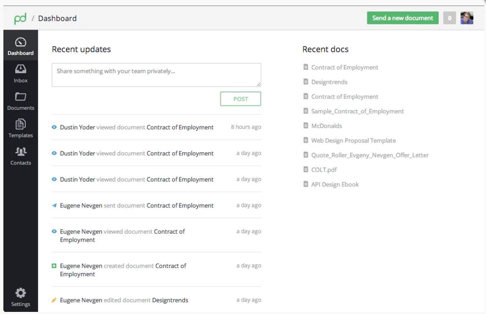Open Designtrends in Recent docs
This screenshot has height=314, width=486.
coord(329,82)
